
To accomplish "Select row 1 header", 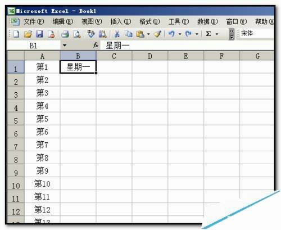I will 16,67.
